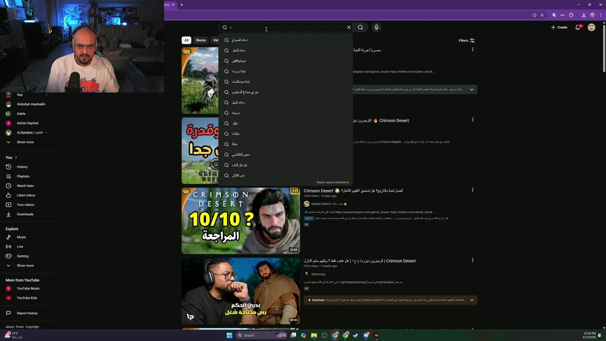Open Adrian Raphiel subscription channel
The height and width of the screenshot is (341, 606).
point(28,123)
